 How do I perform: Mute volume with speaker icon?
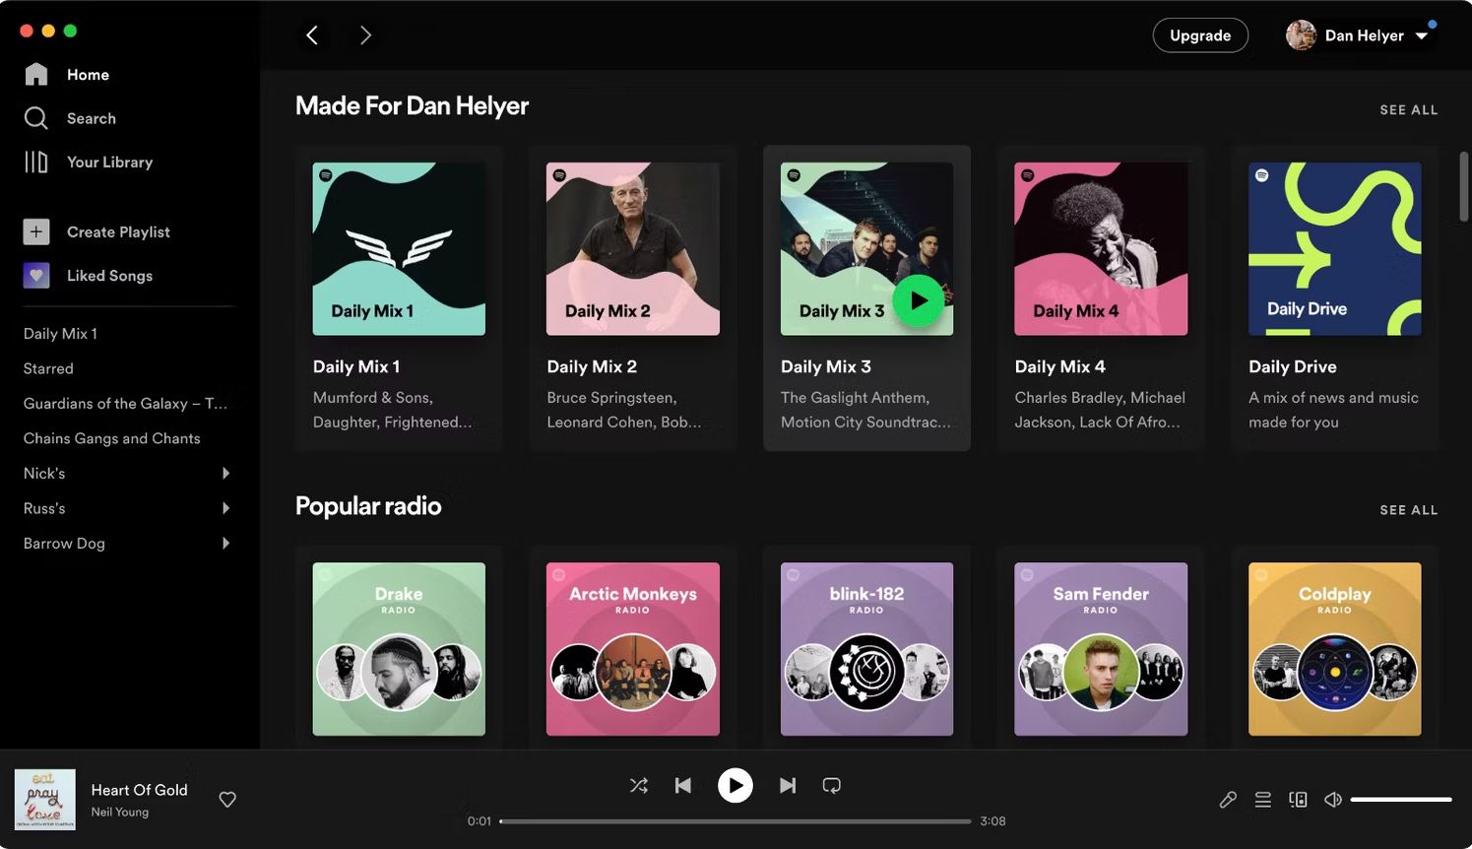(1333, 800)
